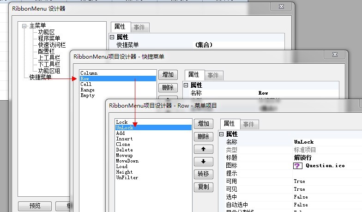Open the 选中 False value dropdown
362x212 pixels.
(327, 197)
